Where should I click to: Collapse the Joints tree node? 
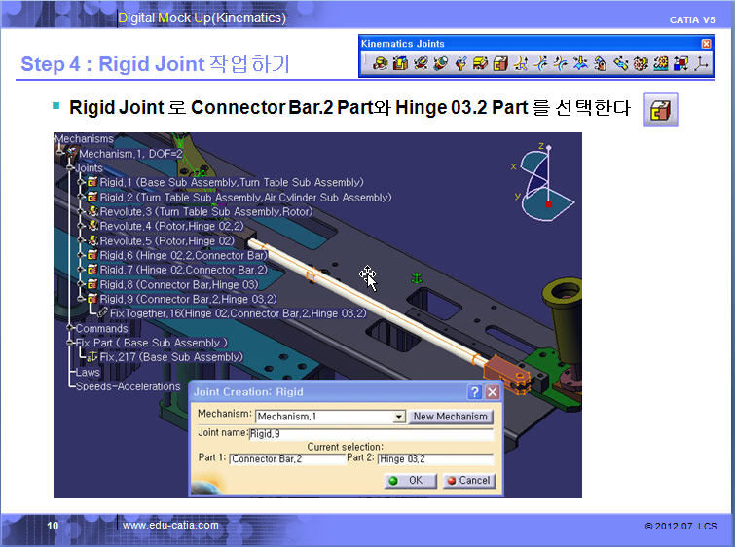(x=70, y=167)
